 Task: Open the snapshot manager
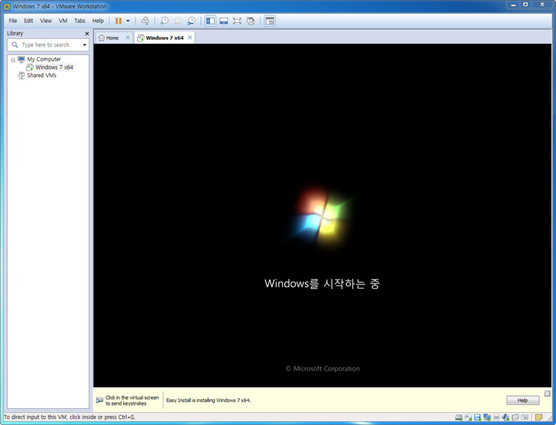click(191, 21)
